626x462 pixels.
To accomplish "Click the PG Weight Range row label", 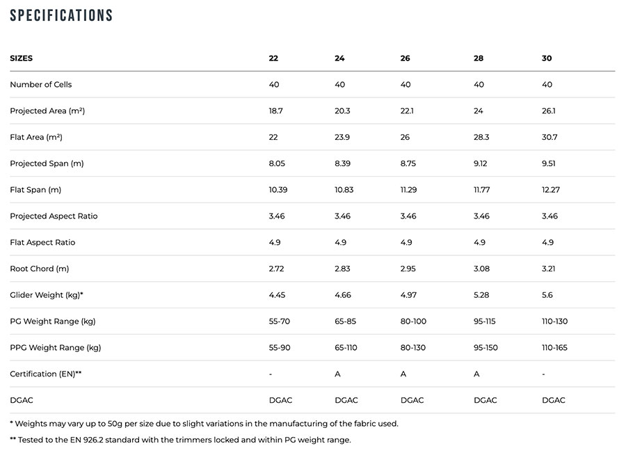I will click(x=53, y=321).
